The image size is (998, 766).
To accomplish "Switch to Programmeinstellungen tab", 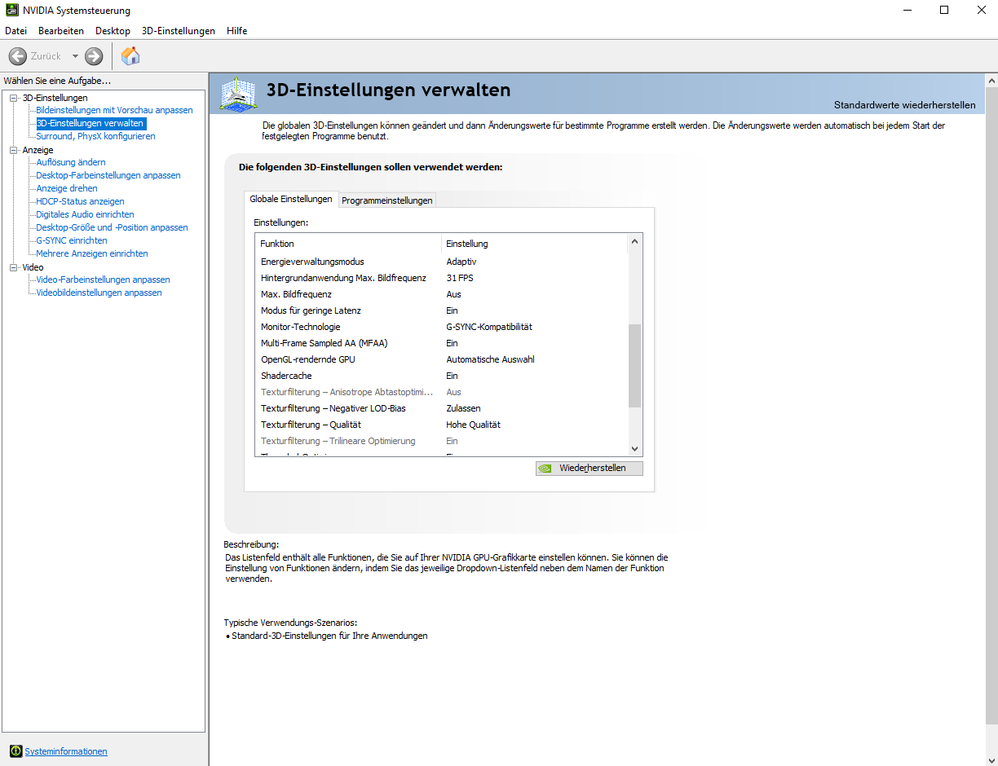I will tap(387, 200).
